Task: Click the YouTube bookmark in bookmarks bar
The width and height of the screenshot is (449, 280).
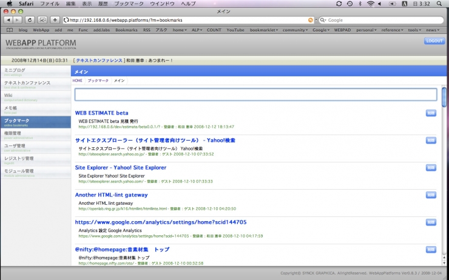Action: click(235, 30)
